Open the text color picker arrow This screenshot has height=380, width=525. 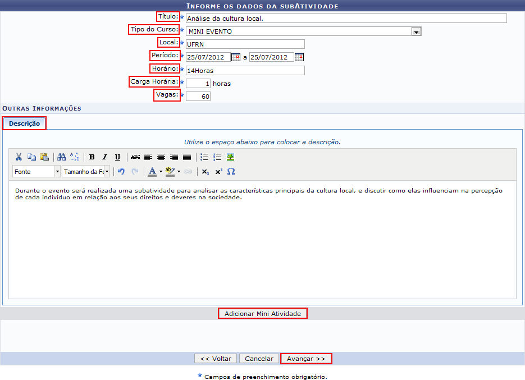click(161, 172)
